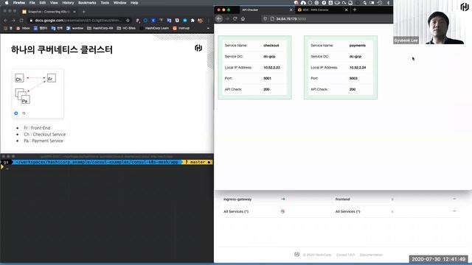Click port value 5001 in checkout card

tap(267, 79)
